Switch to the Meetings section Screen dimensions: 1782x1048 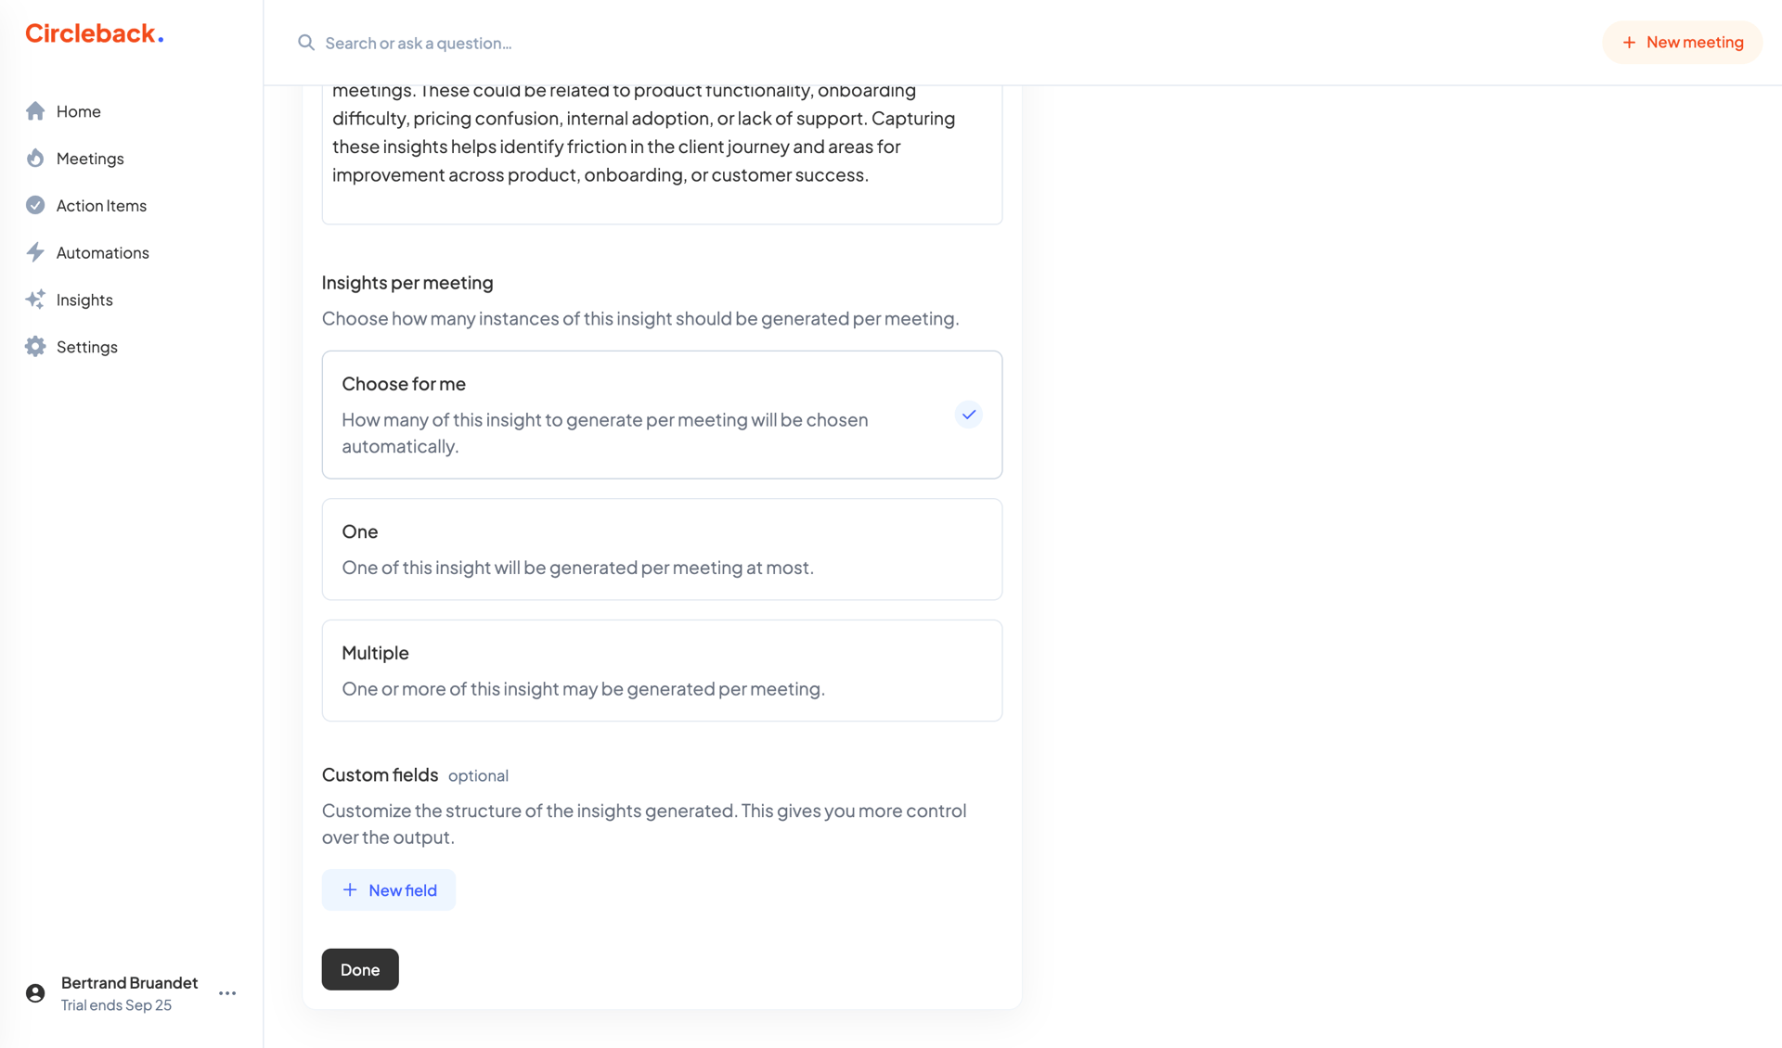[x=89, y=158]
